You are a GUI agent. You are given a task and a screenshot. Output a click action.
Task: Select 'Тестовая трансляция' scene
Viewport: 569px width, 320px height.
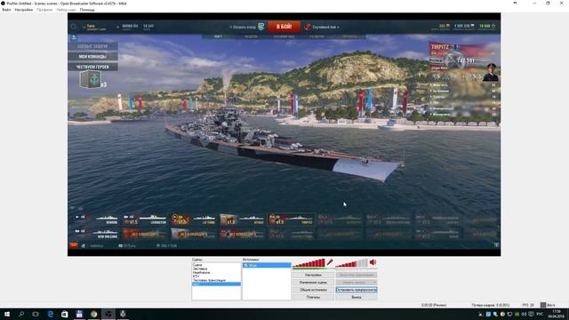[x=210, y=280]
